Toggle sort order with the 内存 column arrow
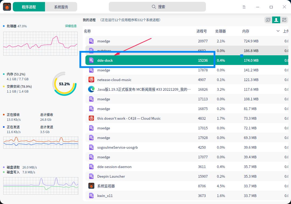 coord(278,31)
